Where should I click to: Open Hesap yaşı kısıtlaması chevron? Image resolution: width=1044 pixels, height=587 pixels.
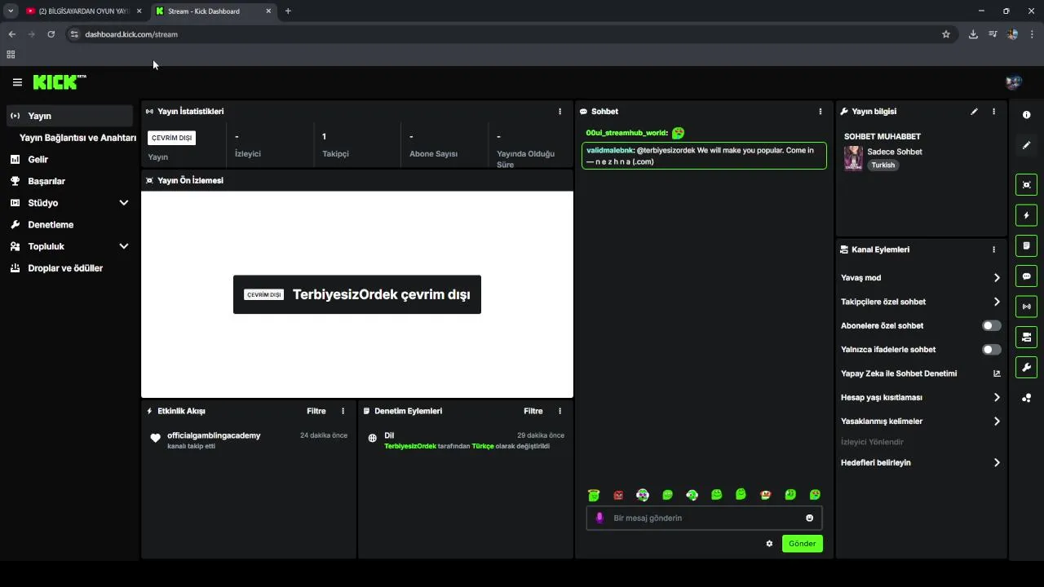[x=997, y=398]
